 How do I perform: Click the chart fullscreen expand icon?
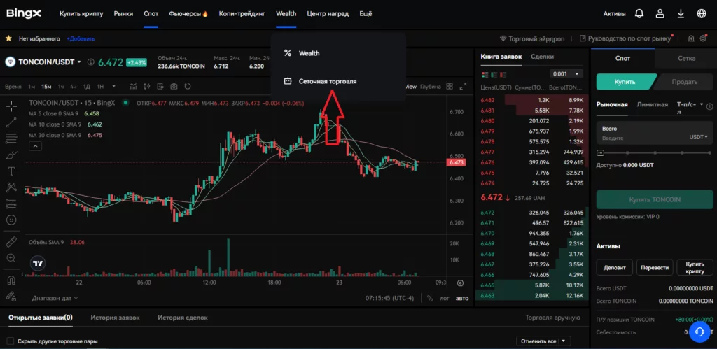[465, 86]
